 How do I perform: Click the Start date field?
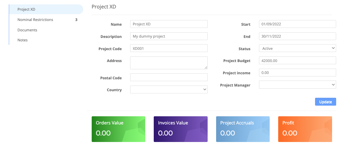coord(297,24)
